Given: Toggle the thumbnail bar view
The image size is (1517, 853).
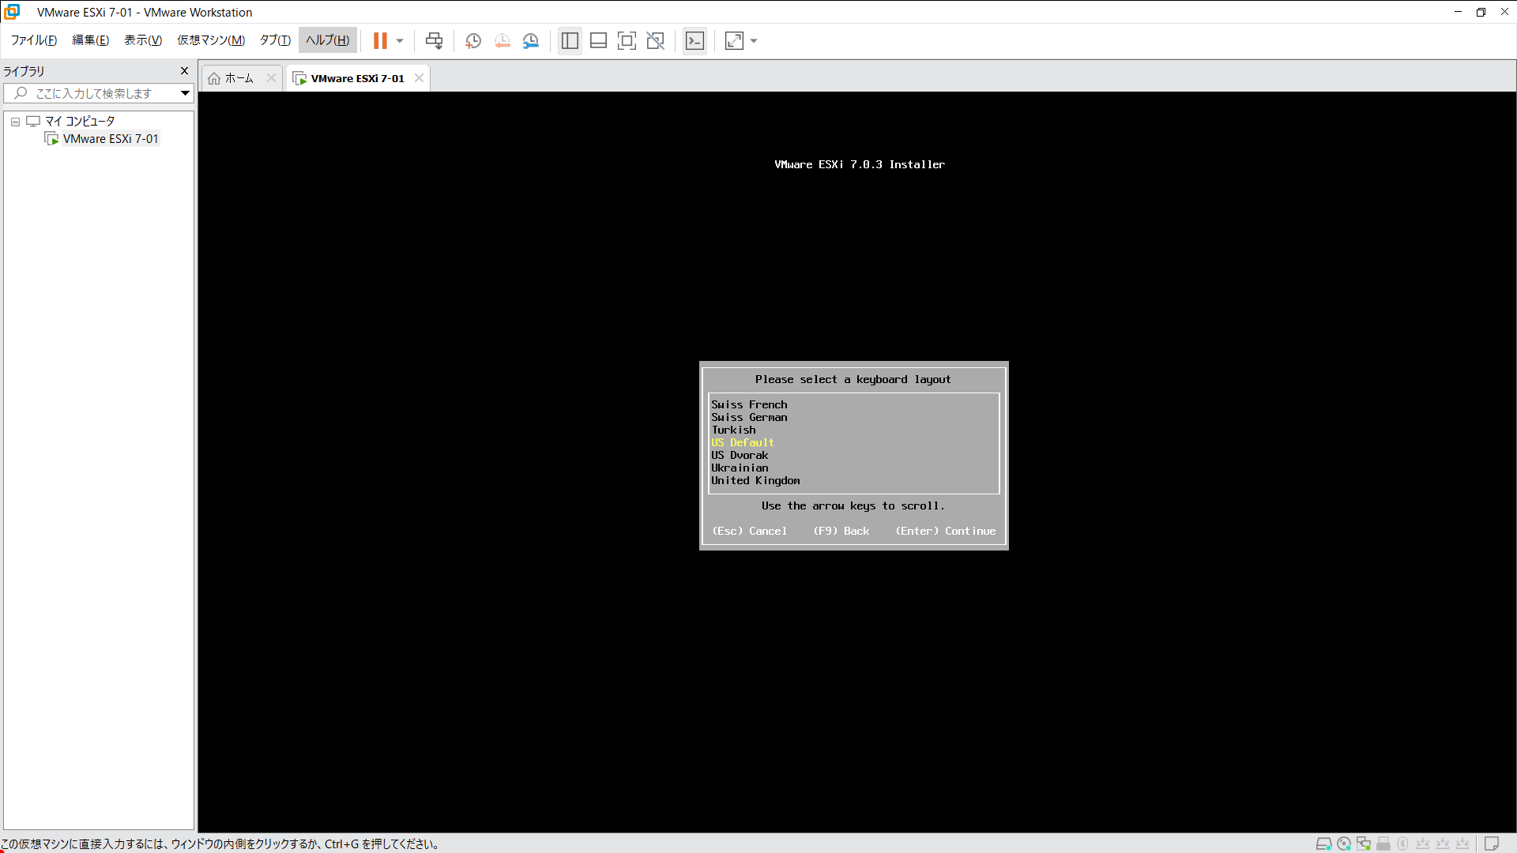Looking at the screenshot, I should pyautogui.click(x=598, y=40).
